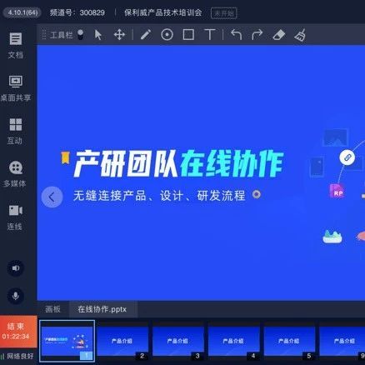Image resolution: width=365 pixels, height=365 pixels.
Task: Click the 结束 end broadcast button
Action: tap(18, 331)
